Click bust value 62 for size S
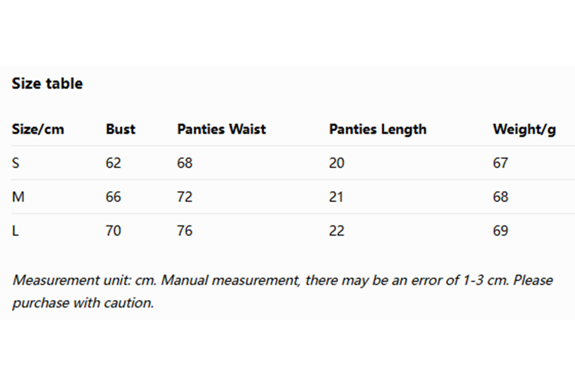Image resolution: width=575 pixels, height=385 pixels. 113,163
